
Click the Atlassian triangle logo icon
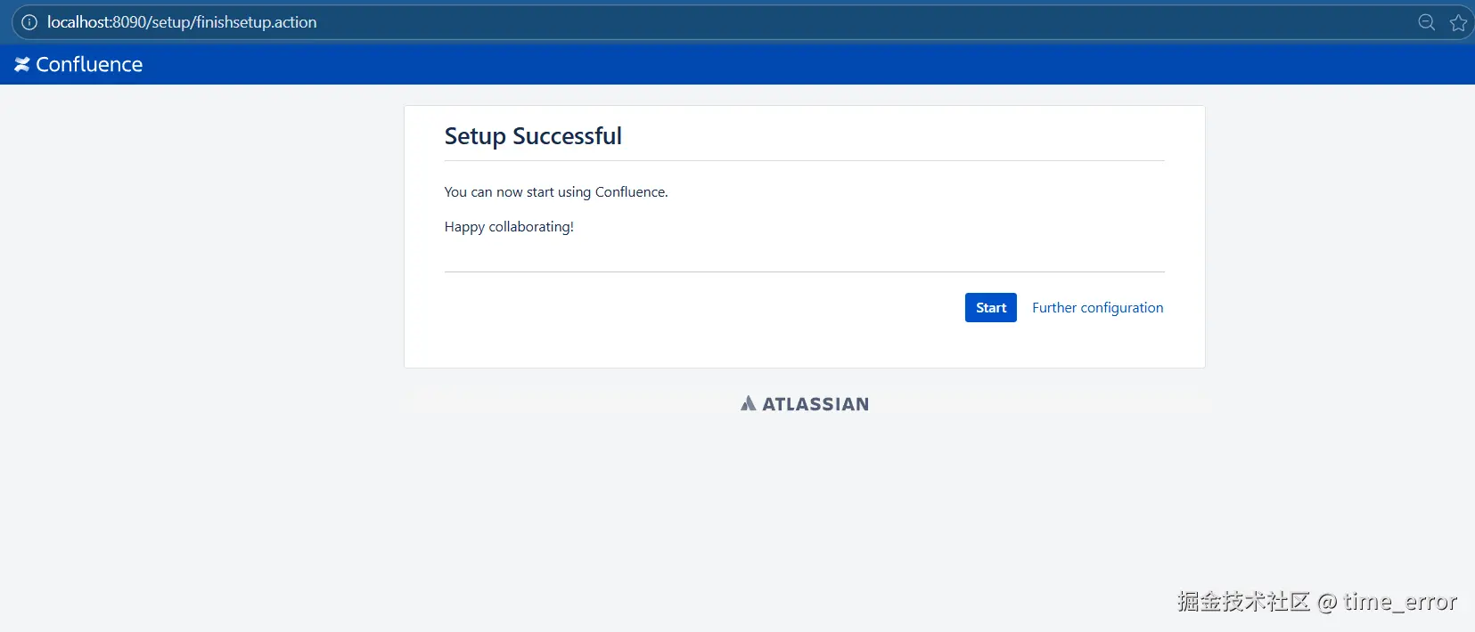click(x=748, y=403)
